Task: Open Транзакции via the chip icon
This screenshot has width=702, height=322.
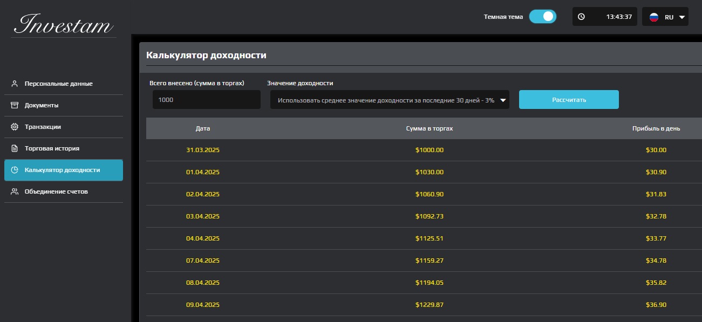Action: [14, 127]
